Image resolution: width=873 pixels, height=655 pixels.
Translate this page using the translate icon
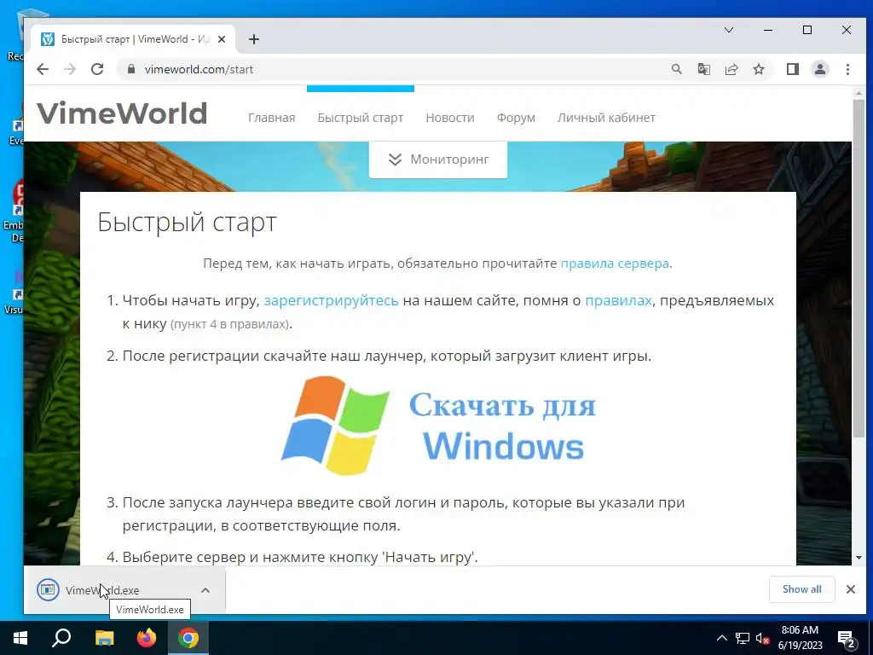point(703,69)
